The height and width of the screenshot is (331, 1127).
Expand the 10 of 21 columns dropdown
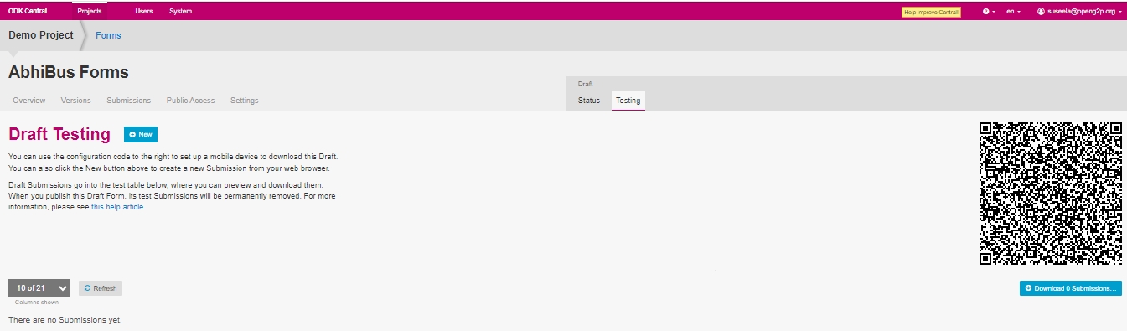pyautogui.click(x=39, y=288)
